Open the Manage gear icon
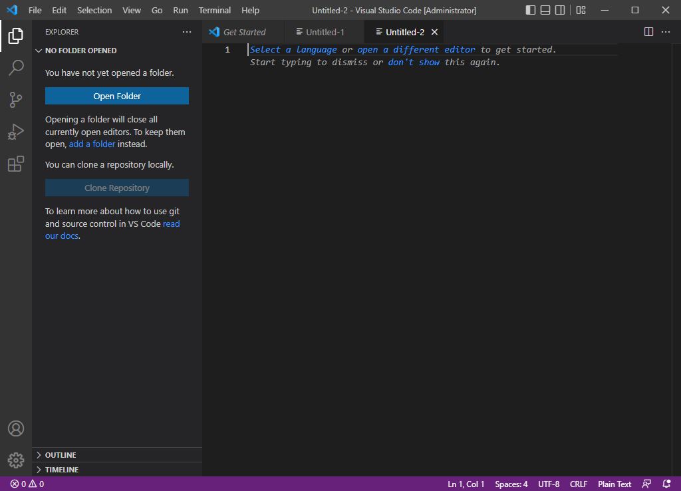681x491 pixels. pos(16,460)
